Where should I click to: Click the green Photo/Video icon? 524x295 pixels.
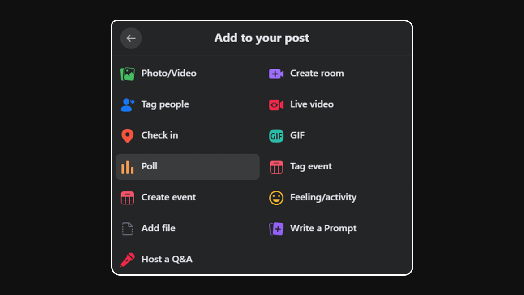point(127,74)
